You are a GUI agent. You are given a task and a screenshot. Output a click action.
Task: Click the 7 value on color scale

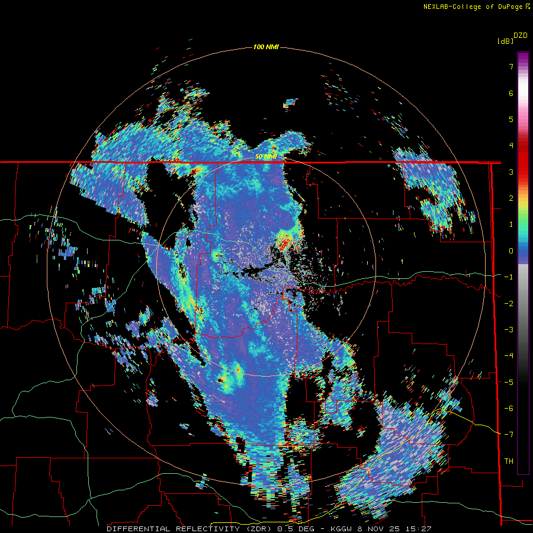point(511,66)
